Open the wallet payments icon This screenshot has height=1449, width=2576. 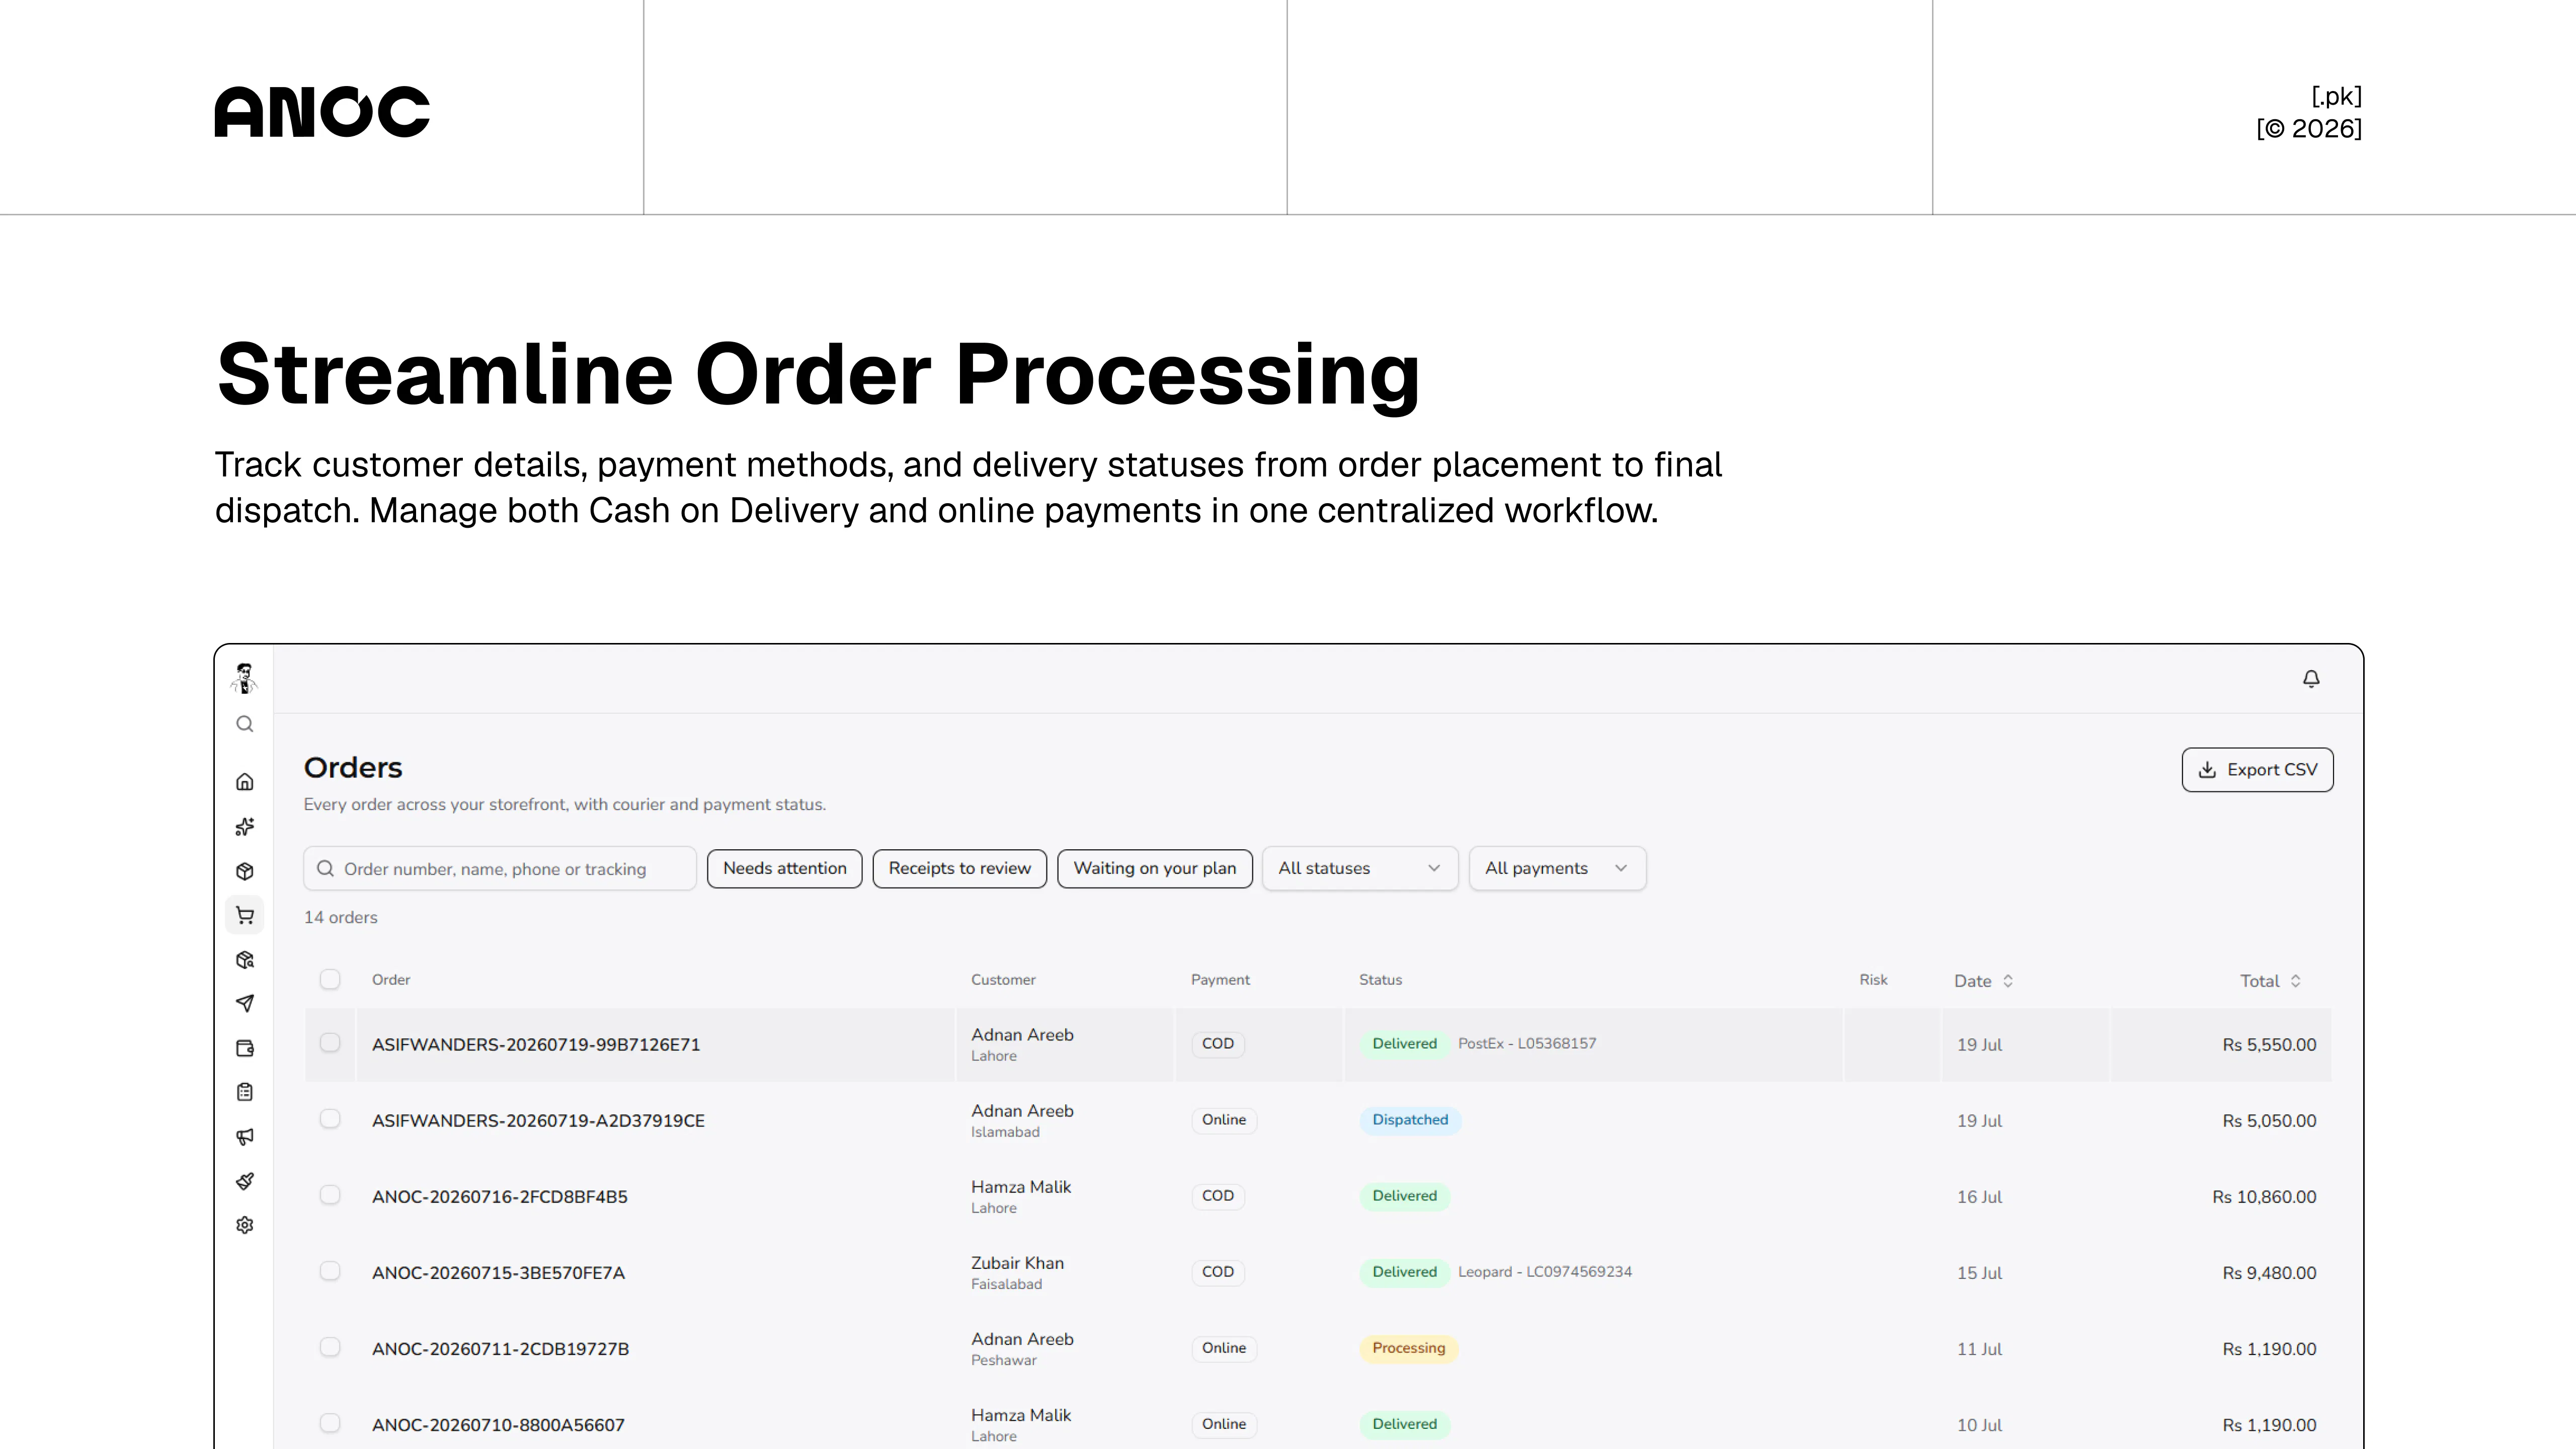point(245,1048)
